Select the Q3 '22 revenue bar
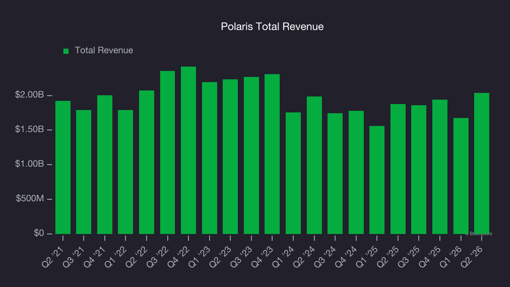This screenshot has width=510, height=287. click(x=167, y=152)
